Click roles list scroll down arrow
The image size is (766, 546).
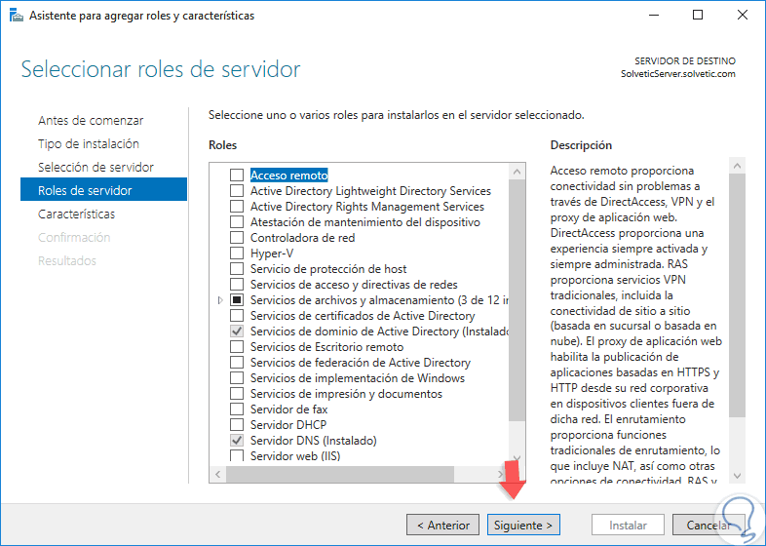(x=517, y=458)
